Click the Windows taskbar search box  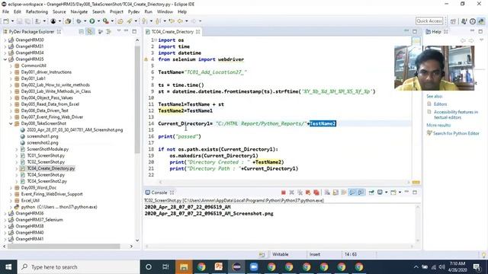pyautogui.click(x=78, y=267)
